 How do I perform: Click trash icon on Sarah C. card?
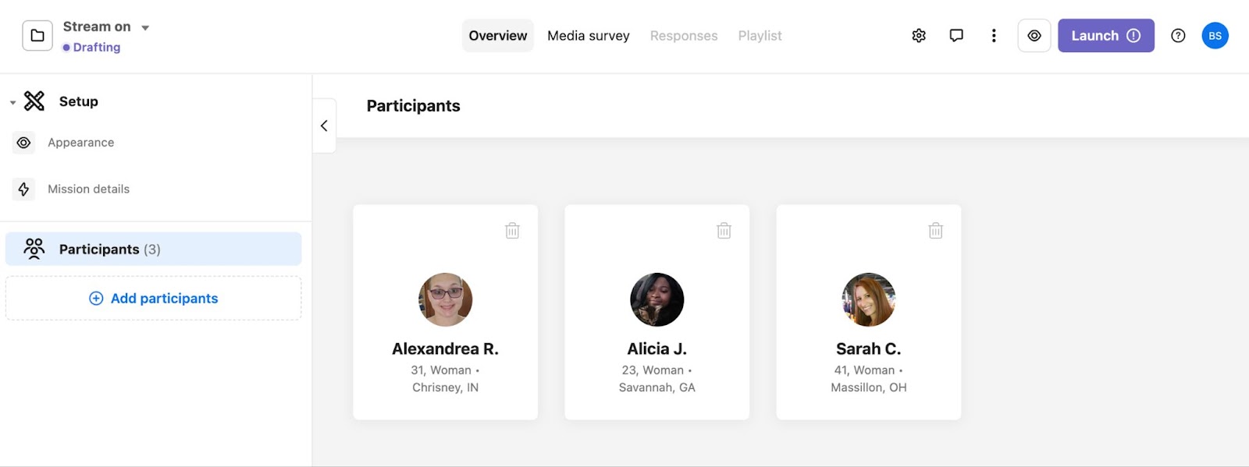(935, 231)
